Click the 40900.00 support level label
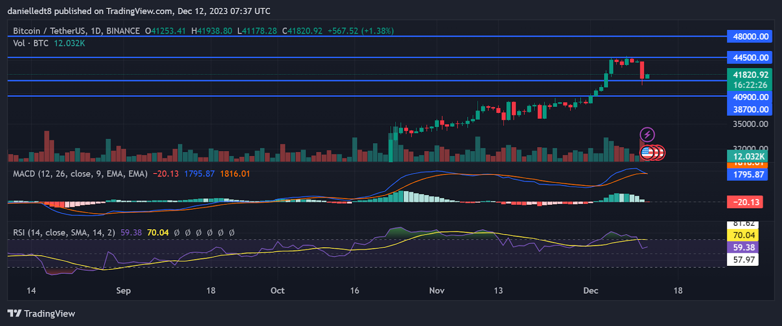Screen dimensions: 782x326 pyautogui.click(x=750, y=97)
